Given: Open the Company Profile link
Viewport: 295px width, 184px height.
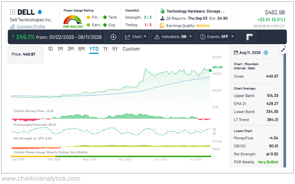Looking at the screenshot, I should point(31,26).
